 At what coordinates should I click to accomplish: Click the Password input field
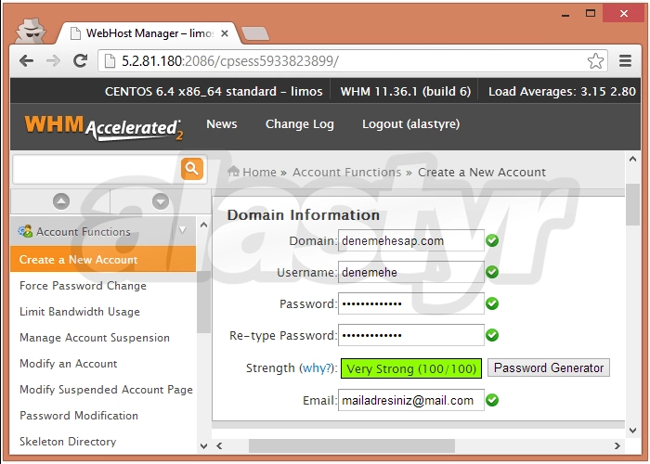[410, 303]
